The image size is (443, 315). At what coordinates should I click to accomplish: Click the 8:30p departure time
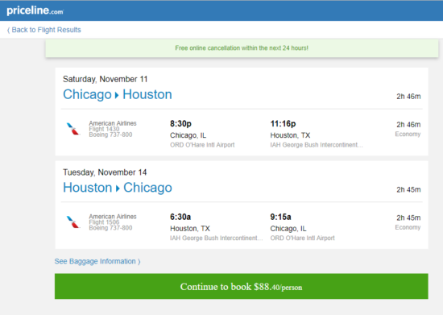[x=180, y=124]
